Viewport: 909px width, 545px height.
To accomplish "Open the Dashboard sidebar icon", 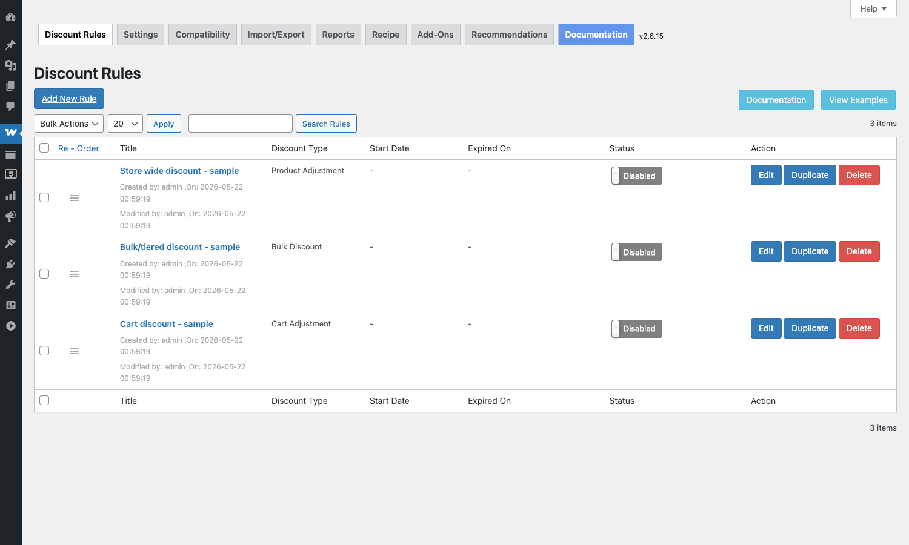I will (x=10, y=18).
